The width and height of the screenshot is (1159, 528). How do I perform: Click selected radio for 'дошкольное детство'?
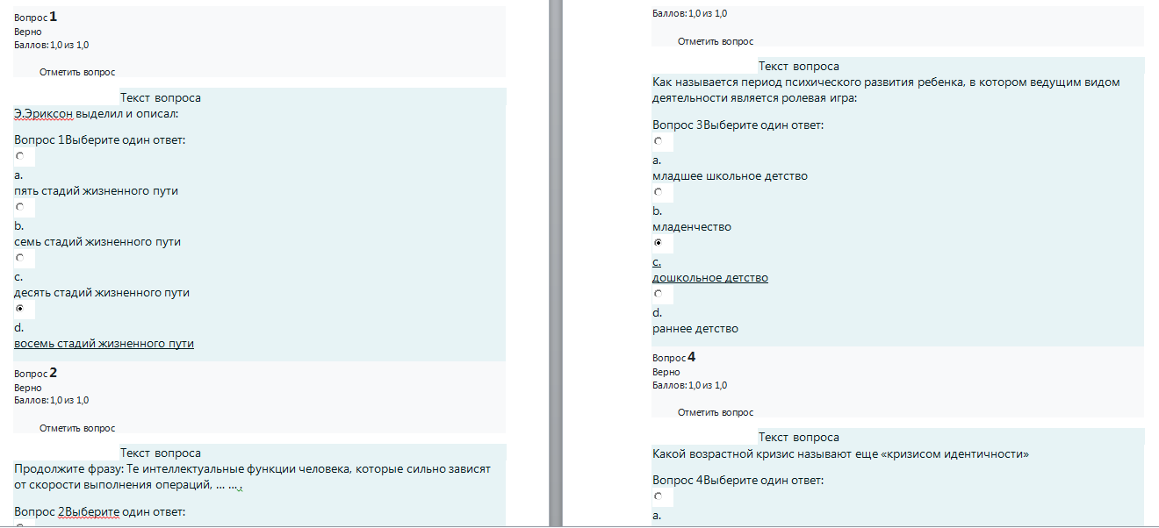[x=658, y=242]
